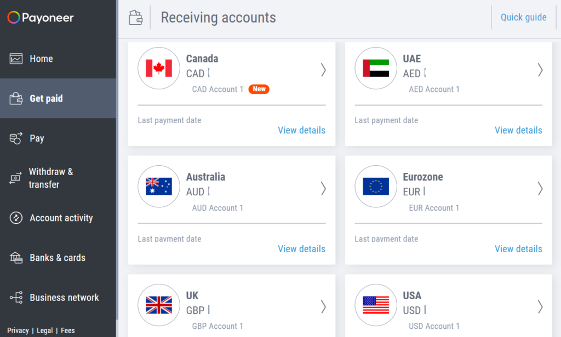Click the Withdraw & transfer icon

pyautogui.click(x=14, y=178)
